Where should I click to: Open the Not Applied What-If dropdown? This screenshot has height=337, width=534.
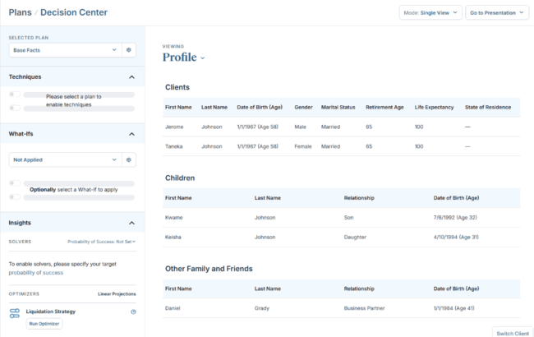click(x=66, y=159)
